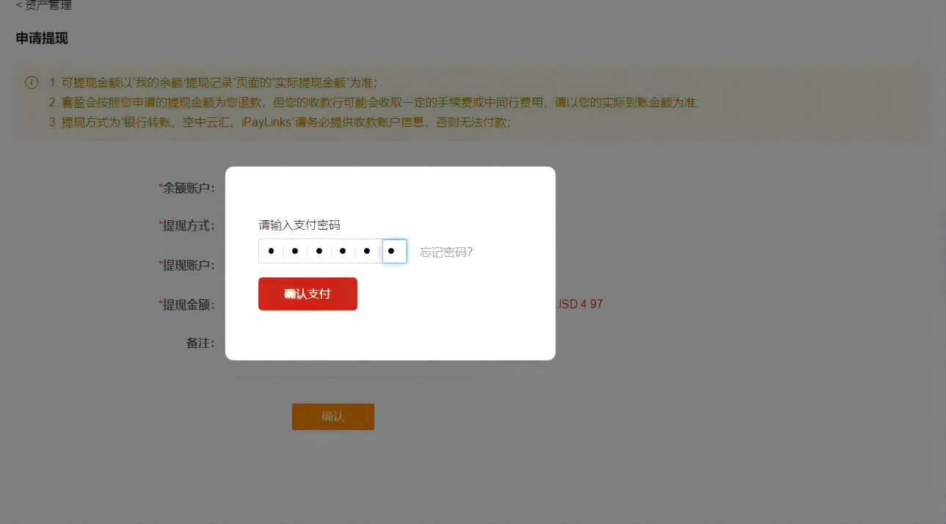Select the second payment password digit box

point(295,251)
